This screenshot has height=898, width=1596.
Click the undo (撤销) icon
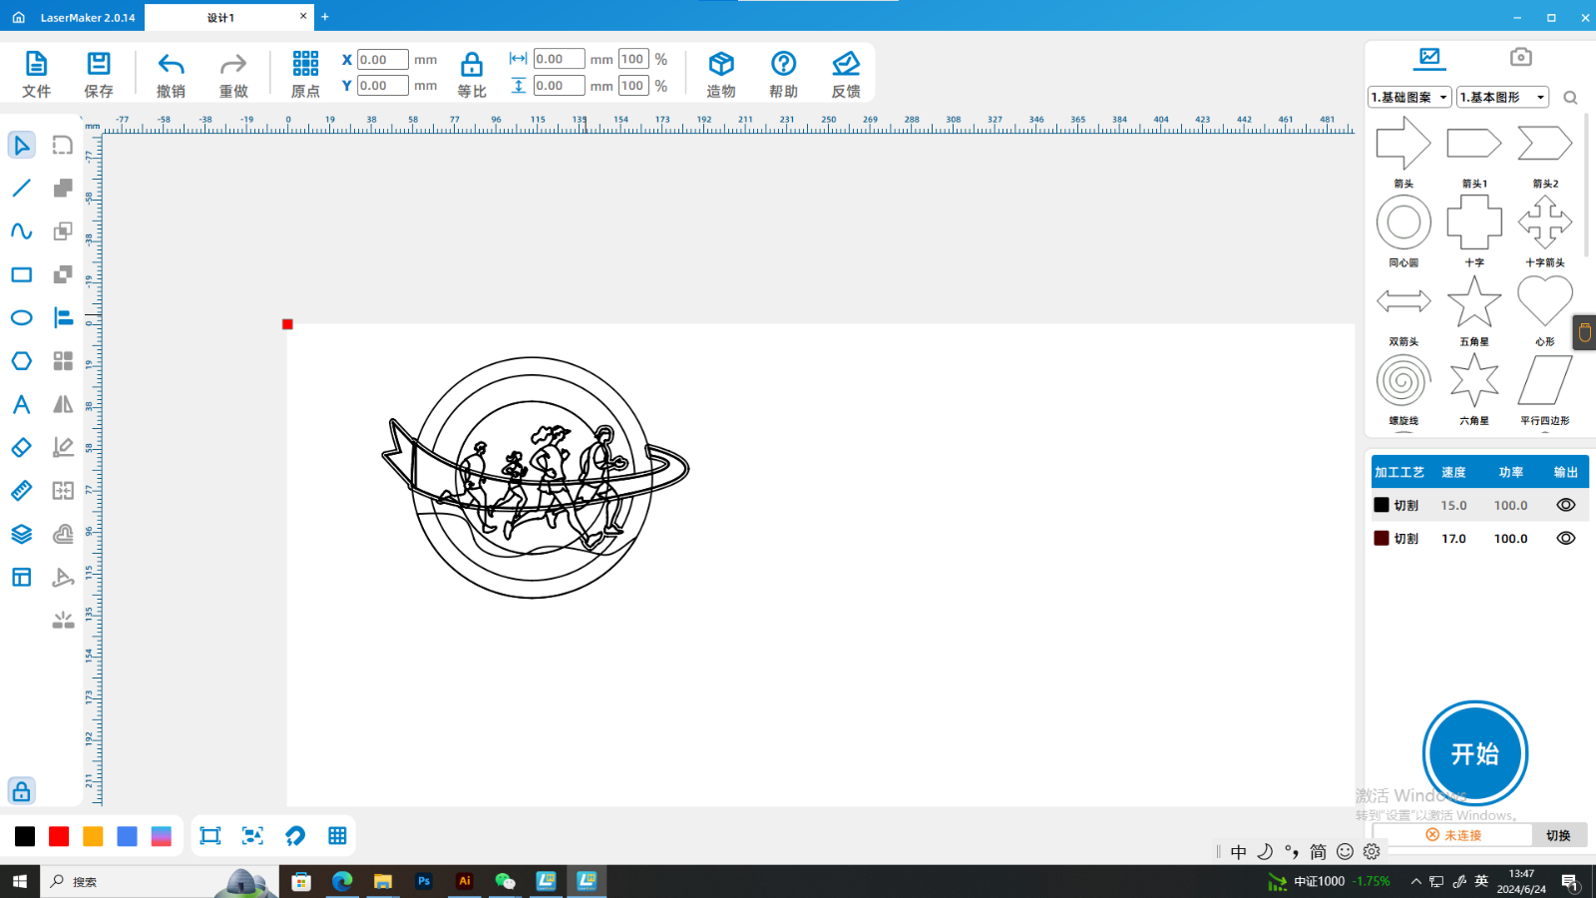[171, 66]
